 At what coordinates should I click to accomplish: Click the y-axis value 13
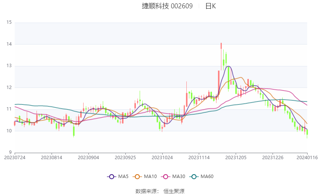[x=9, y=66]
